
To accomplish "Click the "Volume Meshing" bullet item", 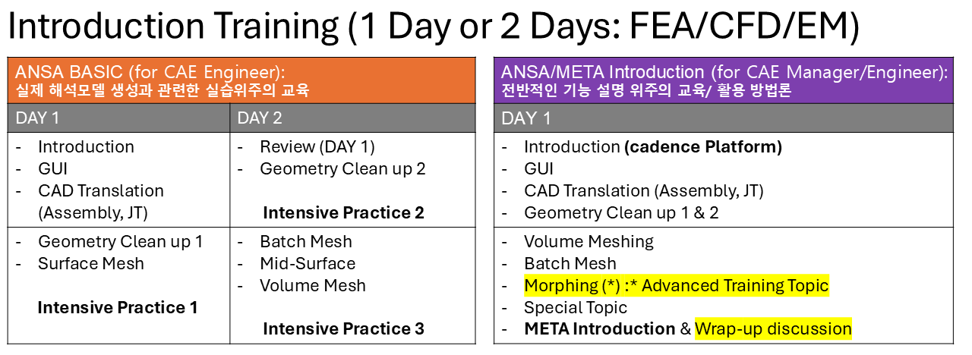I will [x=589, y=242].
